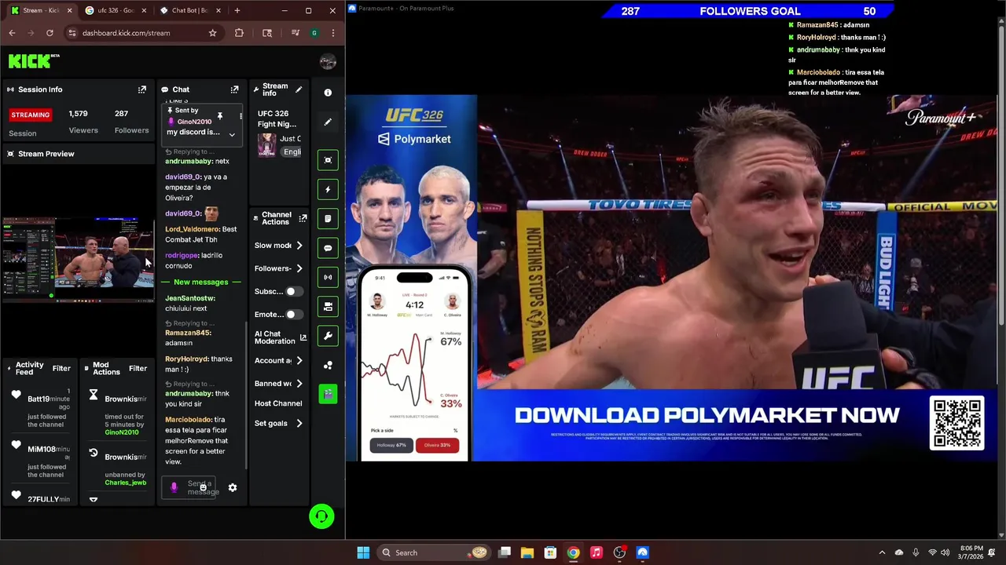The height and width of the screenshot is (565, 1006).
Task: Click the purple microphone icon in chat input
Action: (174, 487)
